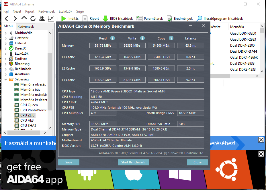Expand the Hálózat tree node
This screenshot has height=190, width=266.
(6, 43)
